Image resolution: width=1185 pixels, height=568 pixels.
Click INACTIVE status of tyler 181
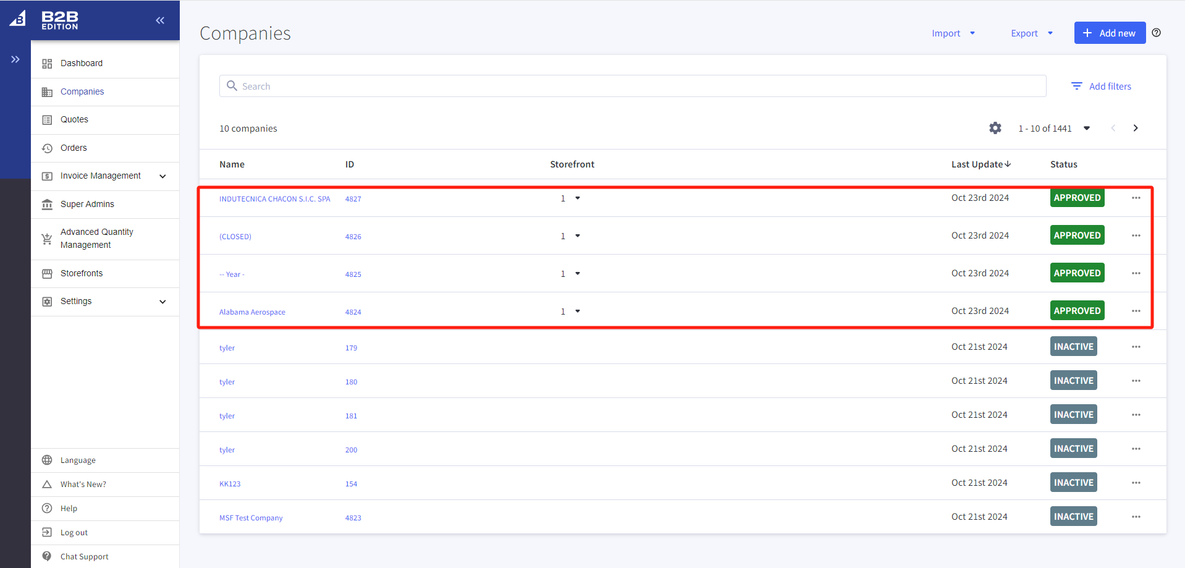1073,415
